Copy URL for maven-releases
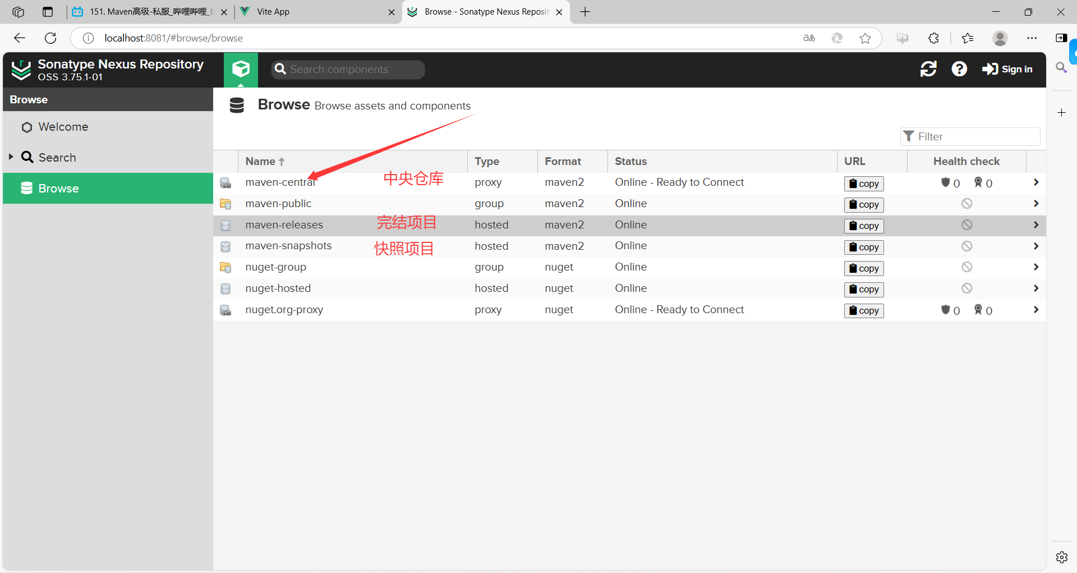Screen dimensions: 1077x573 point(864,226)
